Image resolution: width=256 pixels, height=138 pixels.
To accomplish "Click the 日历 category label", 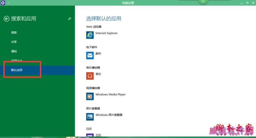I will (89, 129).
